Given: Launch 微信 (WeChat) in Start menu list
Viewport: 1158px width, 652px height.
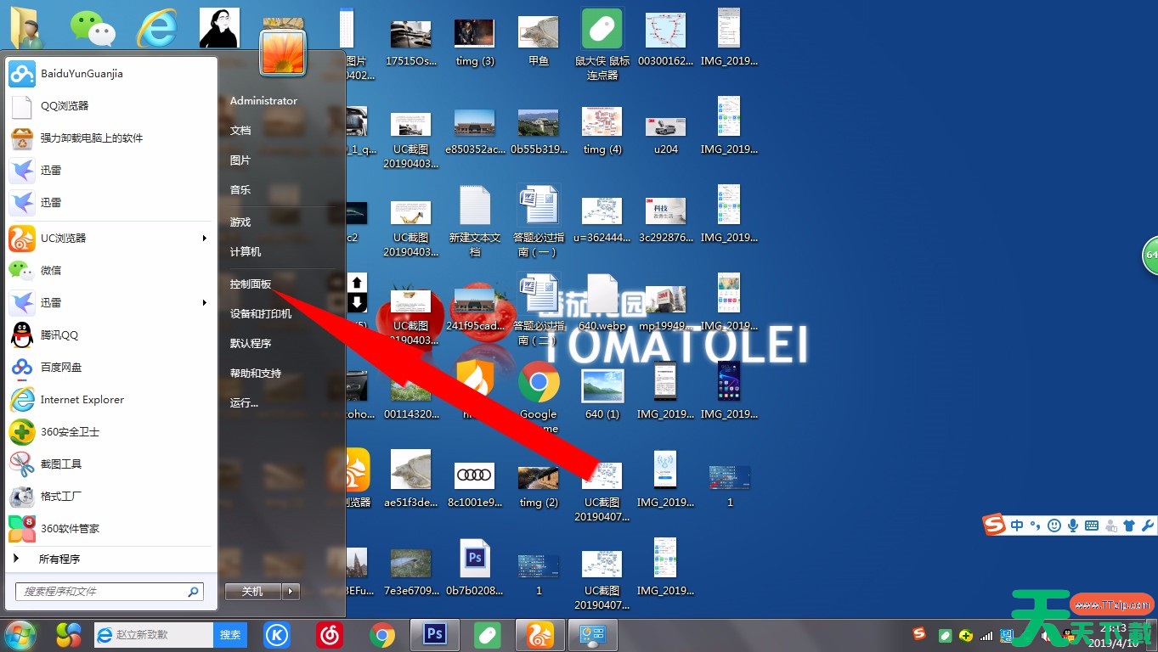Looking at the screenshot, I should (51, 270).
